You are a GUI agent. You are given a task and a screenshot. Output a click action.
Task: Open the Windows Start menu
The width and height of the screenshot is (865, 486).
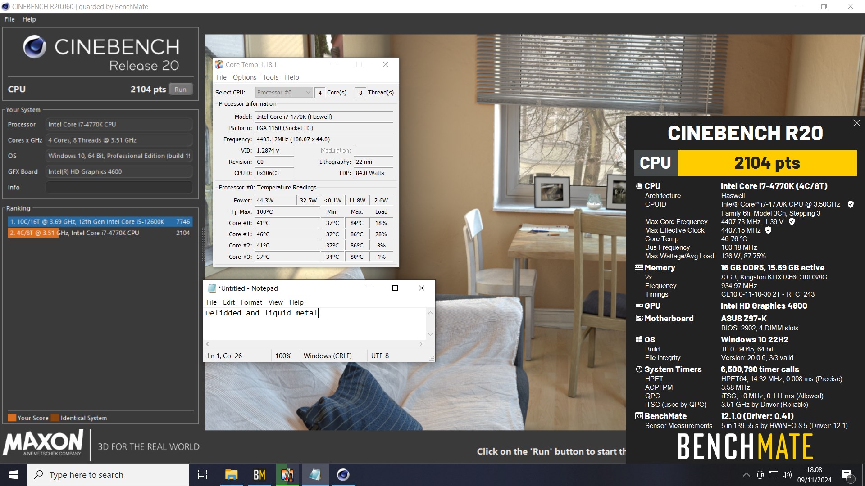14,475
